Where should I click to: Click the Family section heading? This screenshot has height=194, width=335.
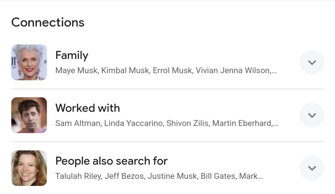click(72, 55)
